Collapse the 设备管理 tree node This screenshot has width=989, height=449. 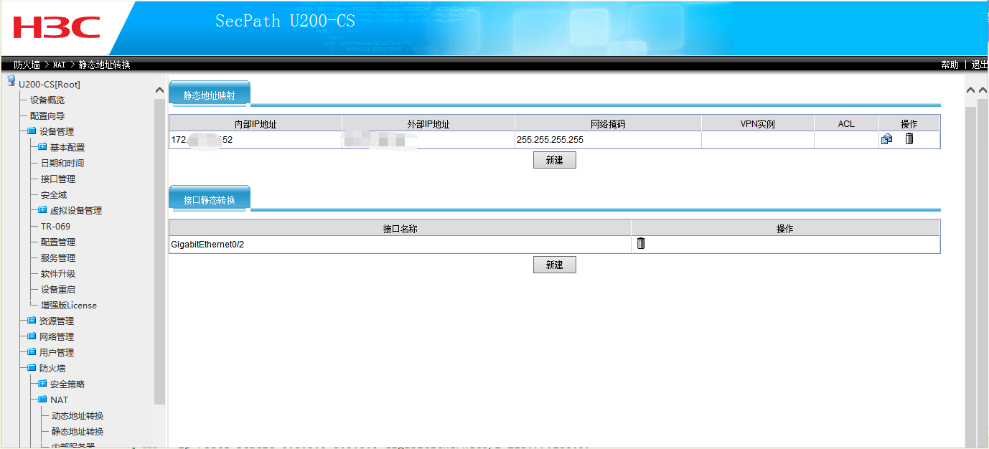(31, 131)
